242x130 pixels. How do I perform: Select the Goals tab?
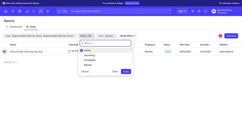point(31,27)
